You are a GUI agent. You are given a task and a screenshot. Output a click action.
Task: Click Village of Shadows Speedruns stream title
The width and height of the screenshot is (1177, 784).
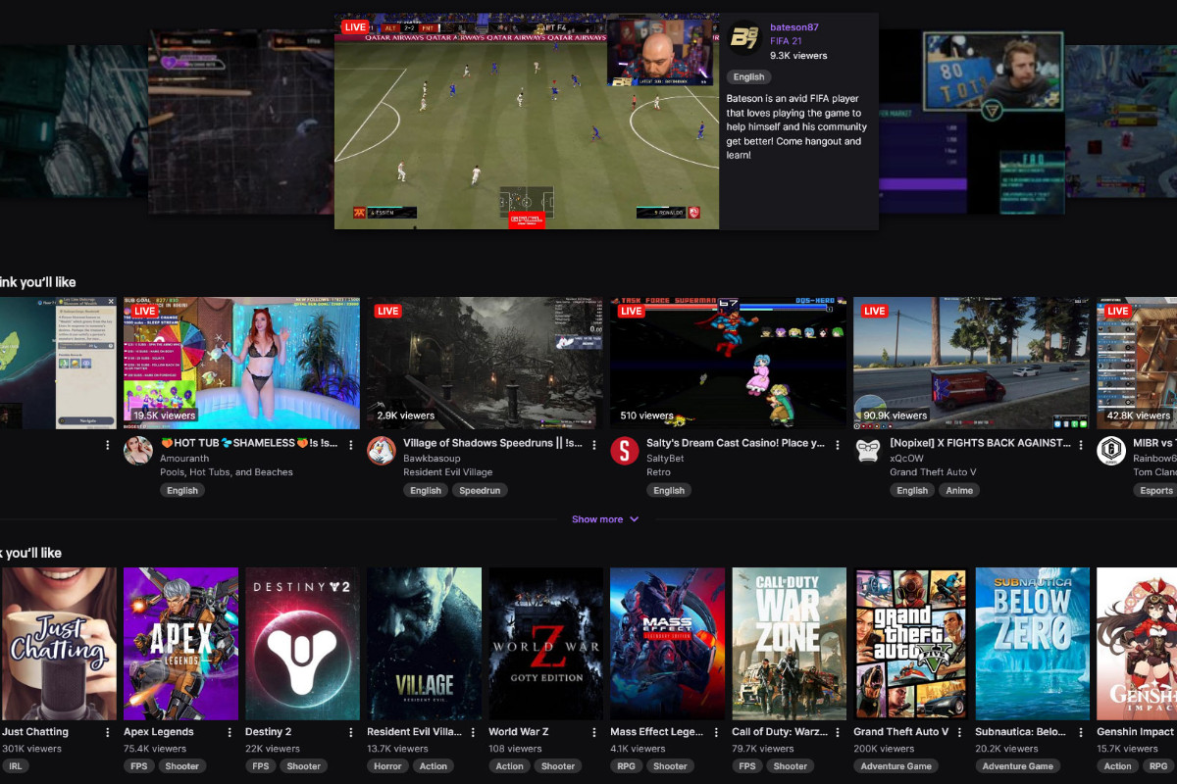pyautogui.click(x=492, y=443)
